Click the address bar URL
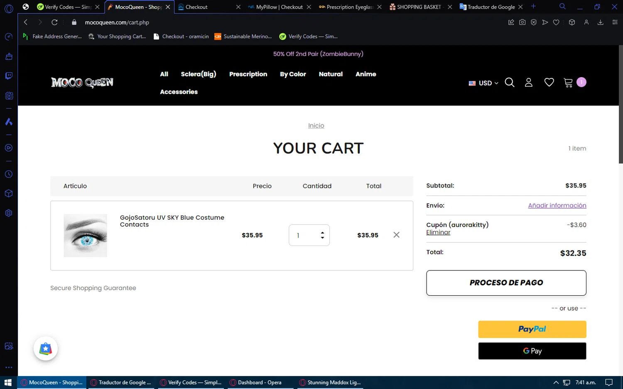 pyautogui.click(x=117, y=22)
